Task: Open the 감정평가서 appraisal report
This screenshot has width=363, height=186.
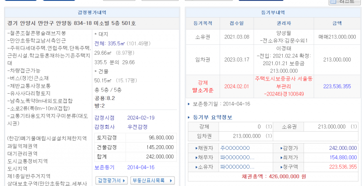Action: pos(111,180)
